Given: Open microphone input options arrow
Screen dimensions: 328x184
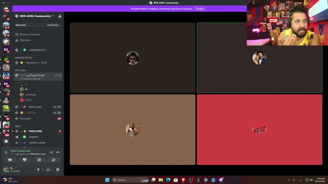Looking at the screenshot, I should coord(43,169).
